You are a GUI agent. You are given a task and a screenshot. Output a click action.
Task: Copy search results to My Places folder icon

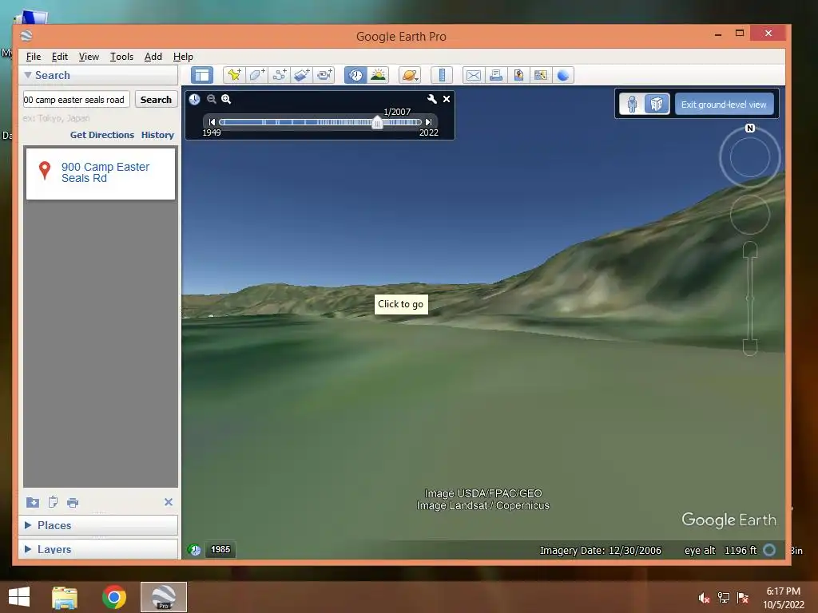pos(32,502)
